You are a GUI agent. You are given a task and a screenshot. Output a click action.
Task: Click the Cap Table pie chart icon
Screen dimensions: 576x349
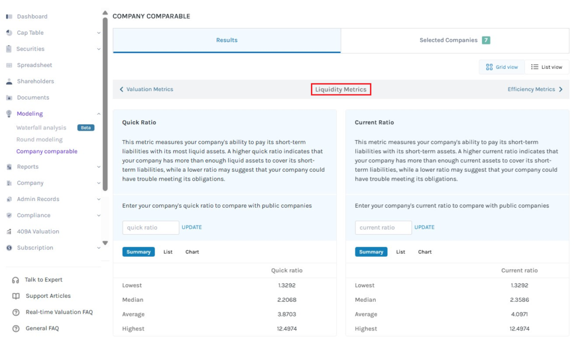9,33
